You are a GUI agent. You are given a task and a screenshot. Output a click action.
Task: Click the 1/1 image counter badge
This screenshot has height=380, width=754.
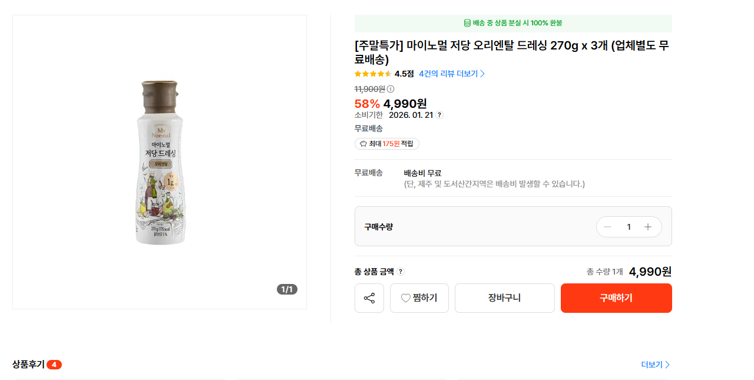(287, 289)
